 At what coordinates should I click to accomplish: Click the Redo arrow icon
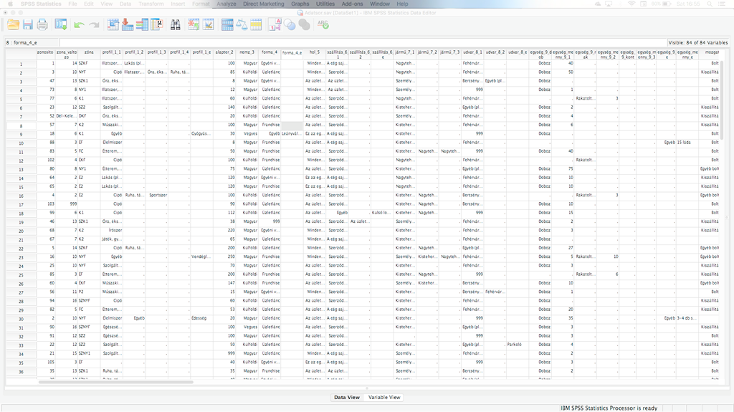point(94,25)
